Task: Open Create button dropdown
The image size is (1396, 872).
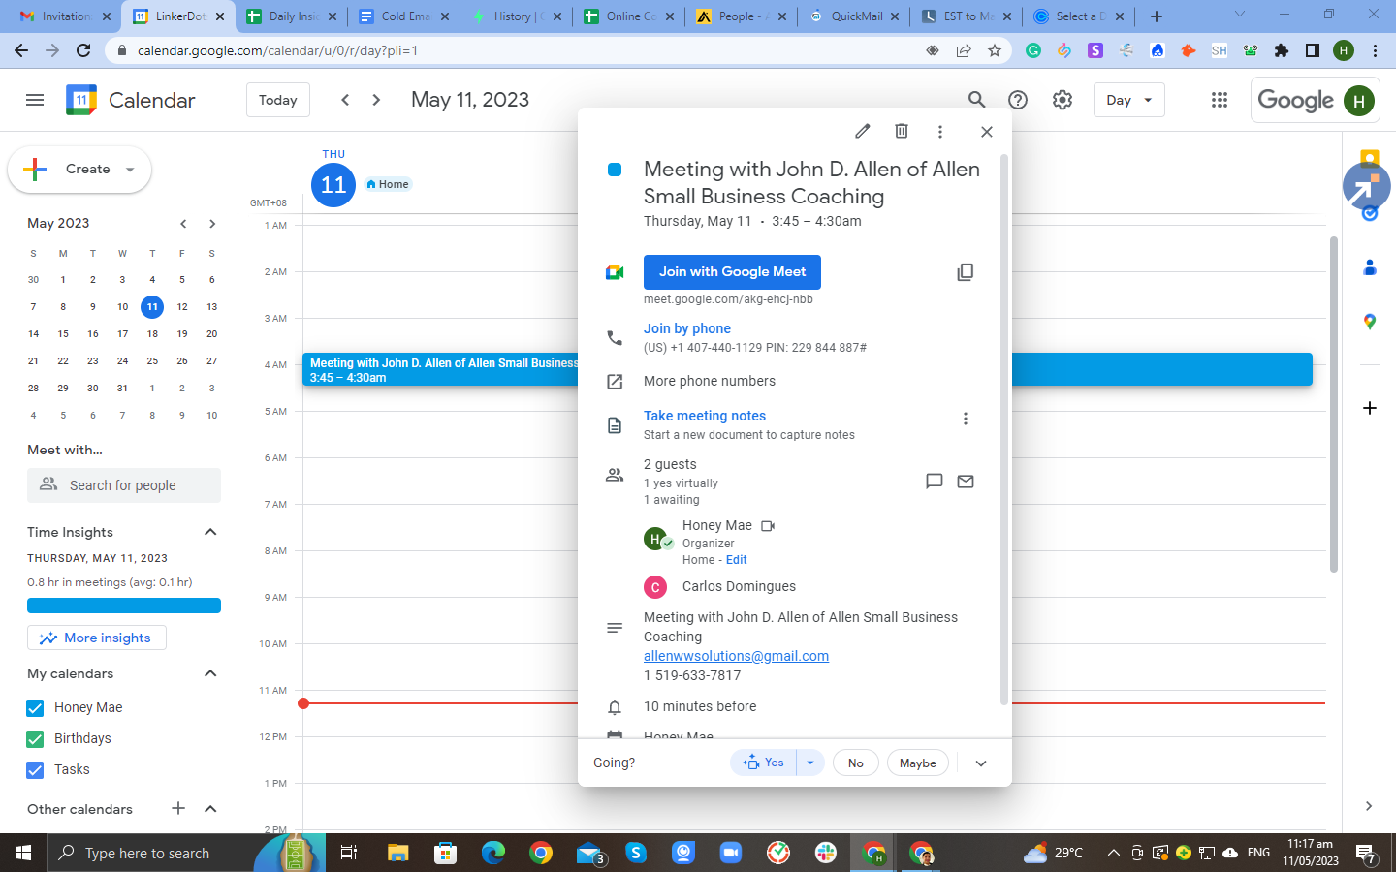Action: click(130, 170)
